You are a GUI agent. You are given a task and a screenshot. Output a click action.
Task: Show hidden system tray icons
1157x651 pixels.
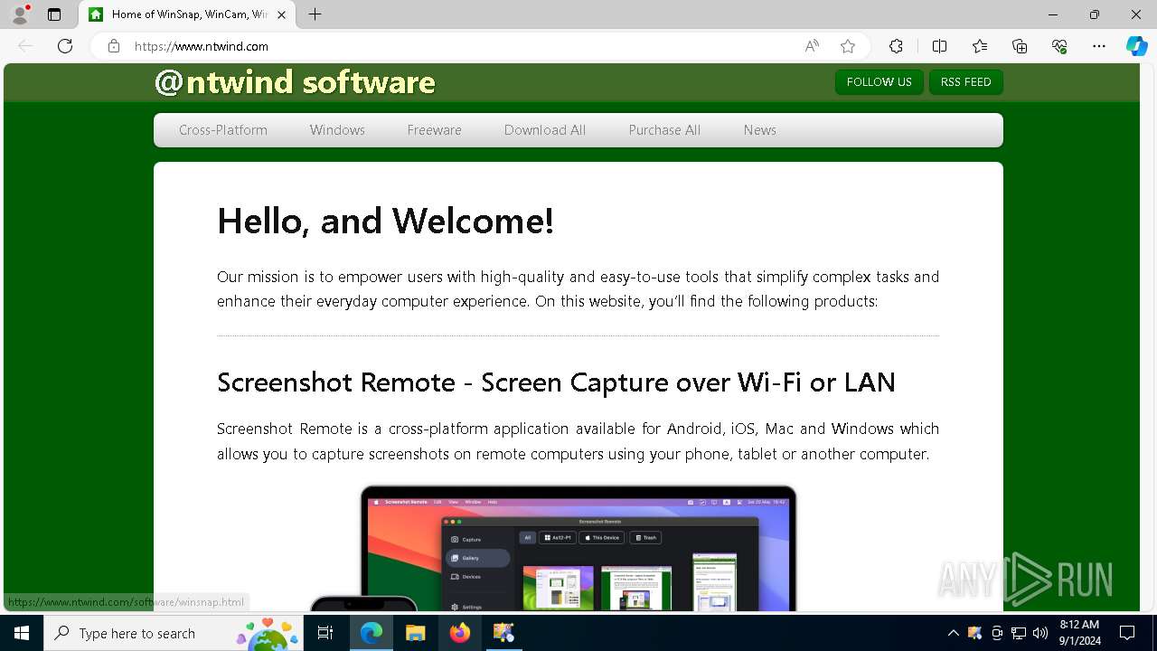pos(953,633)
